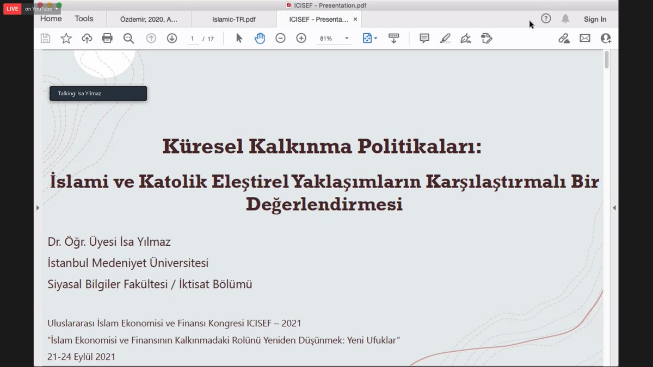
Task: Click the scrolling mode keyboard icon
Action: tap(394, 38)
